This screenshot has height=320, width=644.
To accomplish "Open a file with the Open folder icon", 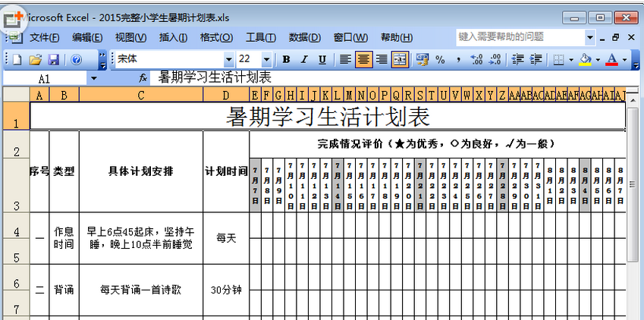I will coord(36,61).
